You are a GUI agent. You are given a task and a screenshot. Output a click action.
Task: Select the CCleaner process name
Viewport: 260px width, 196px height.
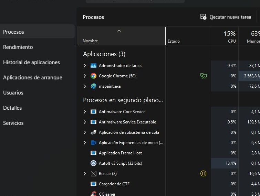(107, 194)
